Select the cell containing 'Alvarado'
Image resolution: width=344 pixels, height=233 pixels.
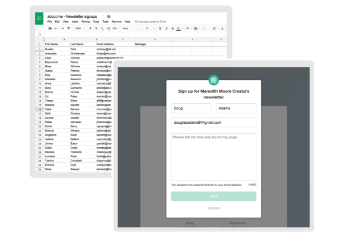(x=82, y=79)
